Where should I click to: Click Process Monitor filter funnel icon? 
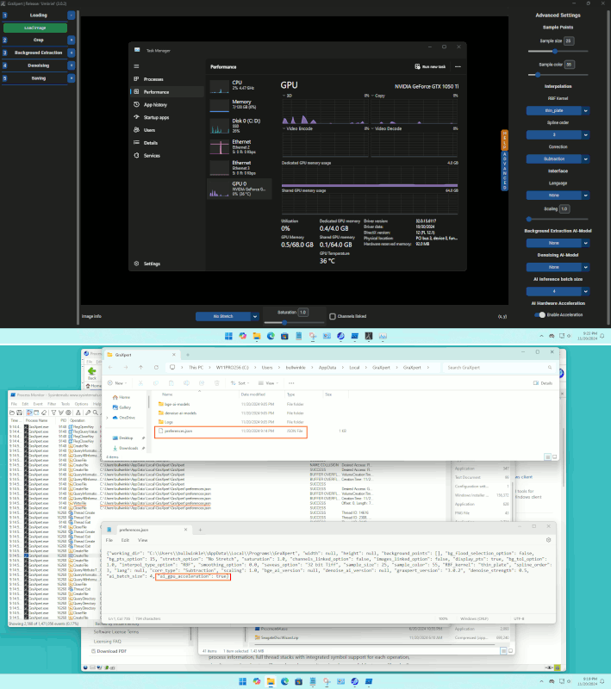point(53,413)
